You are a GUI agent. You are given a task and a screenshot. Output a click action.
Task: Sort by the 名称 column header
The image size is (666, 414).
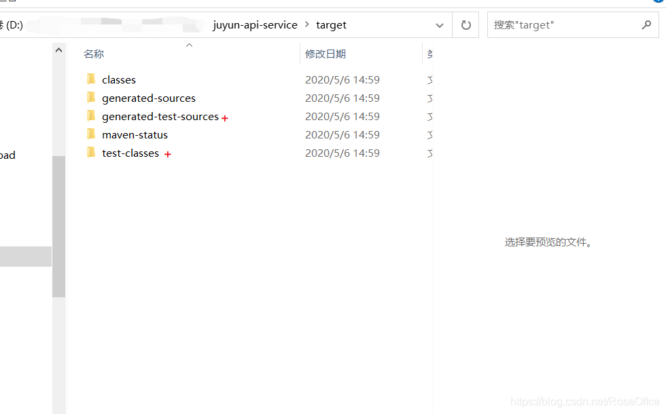click(94, 54)
